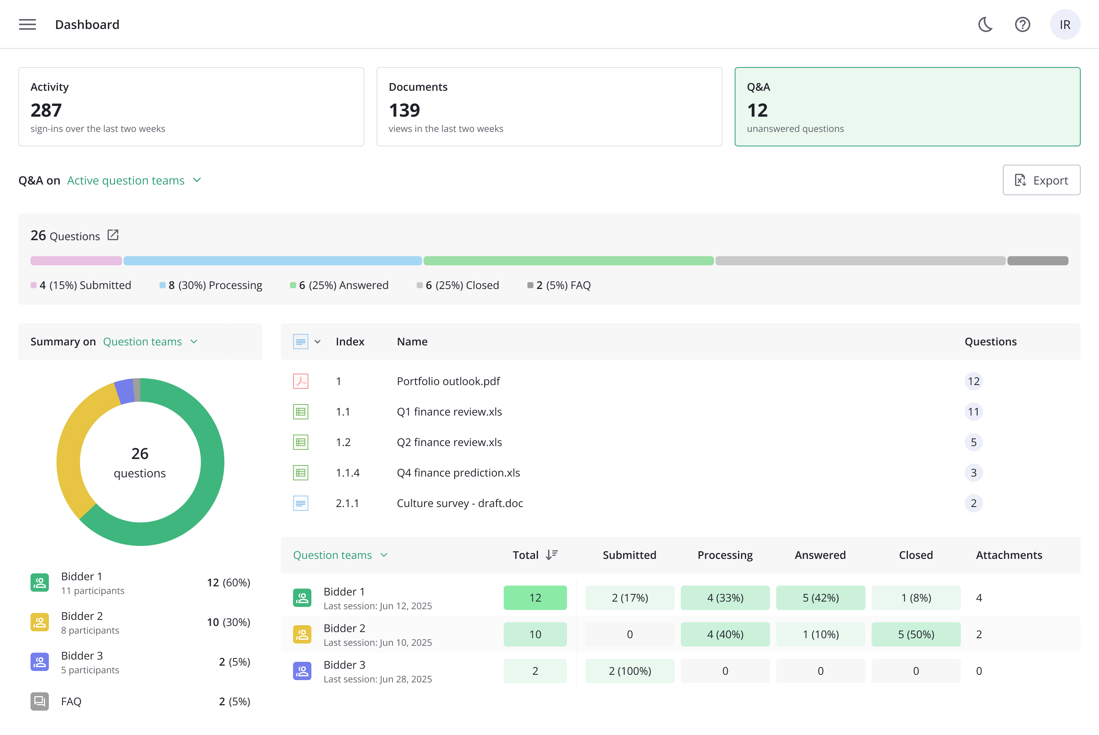Screen dimensions: 1099x735
Task: Expand the Active question teams dropdown
Action: point(134,180)
